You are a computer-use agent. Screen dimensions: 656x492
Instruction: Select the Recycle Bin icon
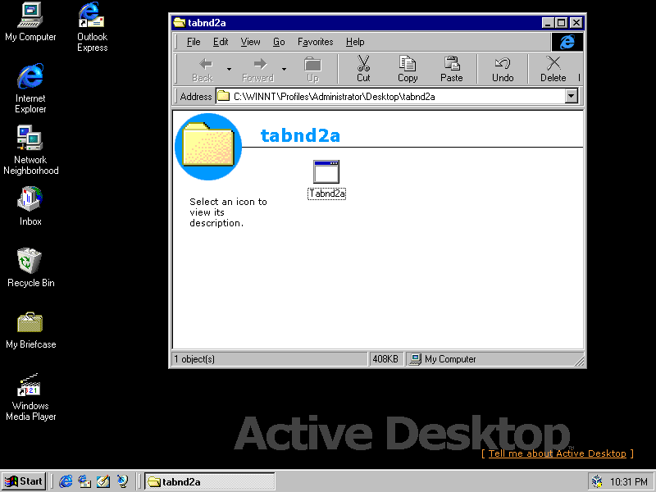tap(30, 268)
